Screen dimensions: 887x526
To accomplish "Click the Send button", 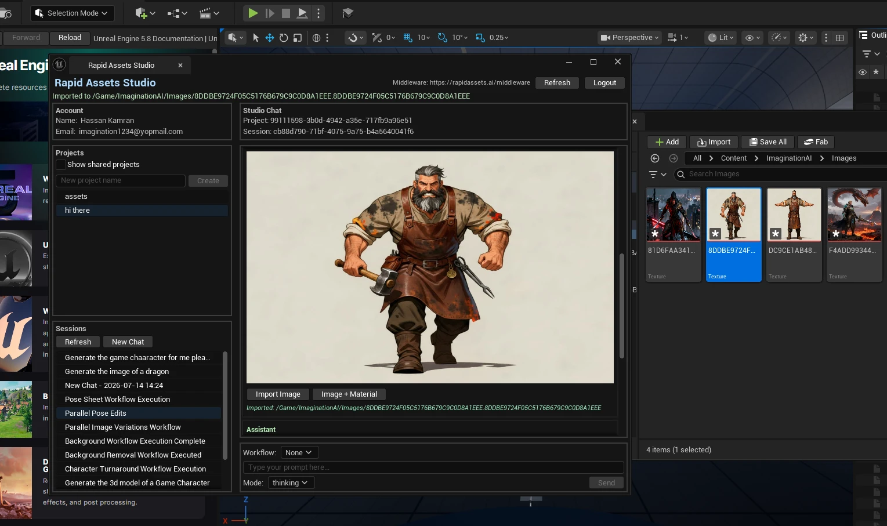I will click(x=606, y=483).
